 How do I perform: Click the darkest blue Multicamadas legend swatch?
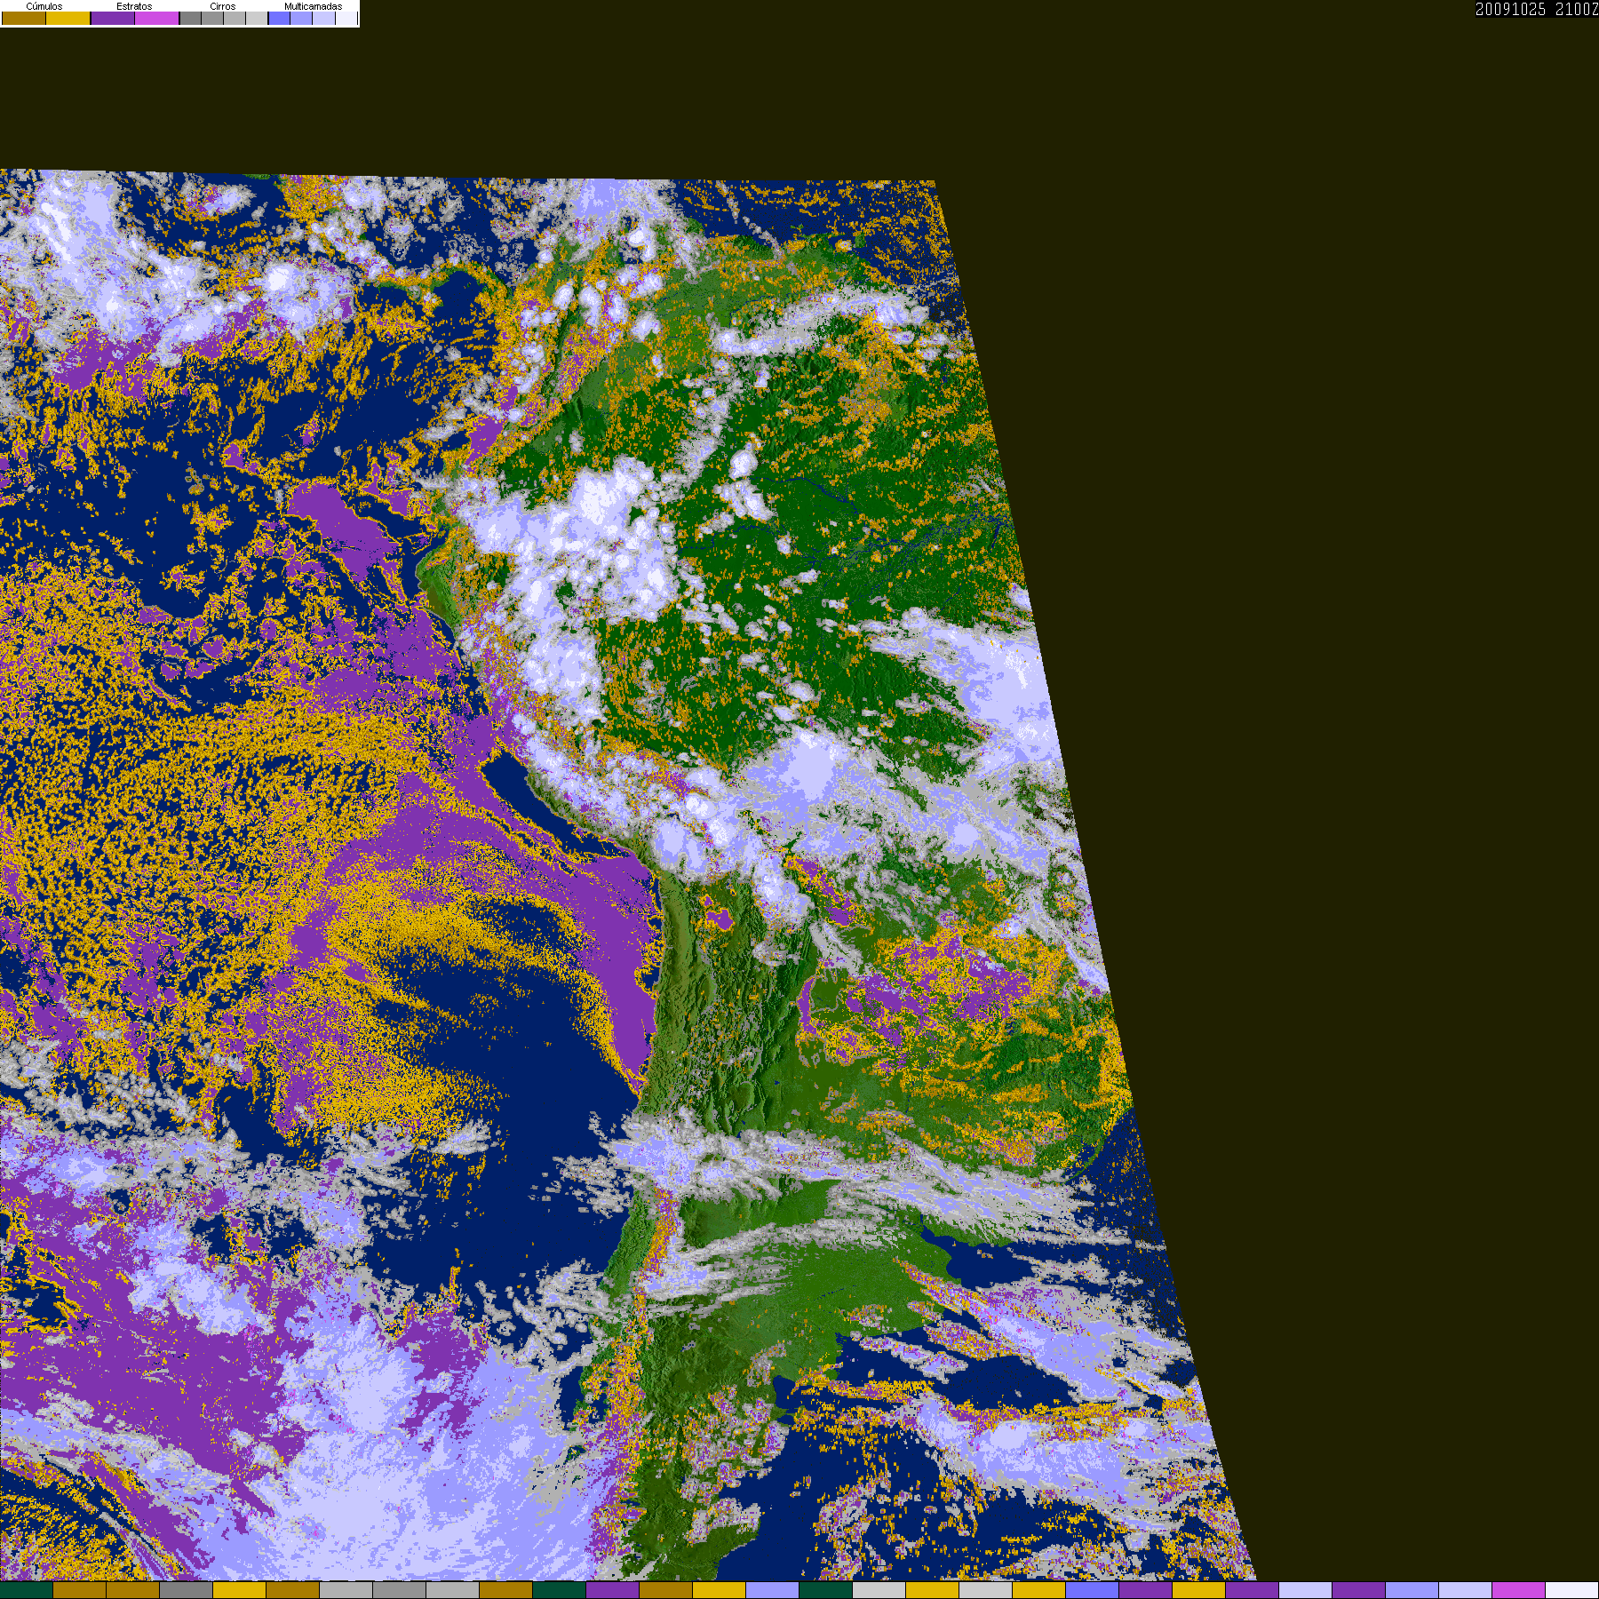coord(279,18)
